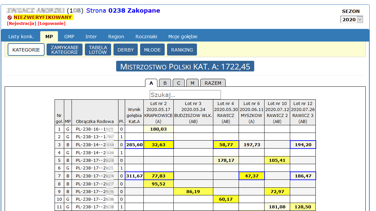Click the Szukaj search field

(x=185, y=95)
